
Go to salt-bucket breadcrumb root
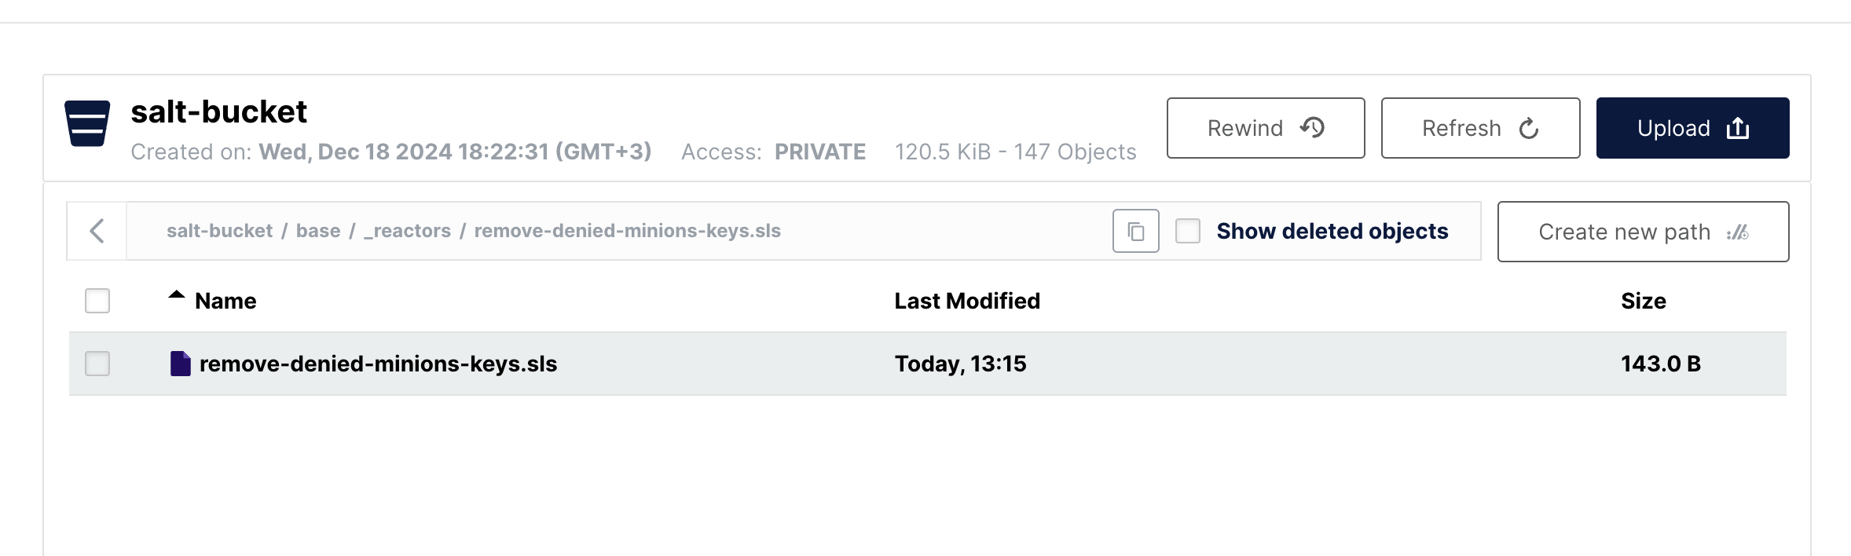(x=219, y=231)
